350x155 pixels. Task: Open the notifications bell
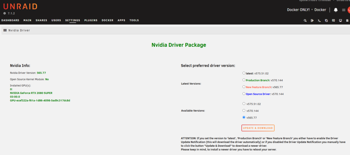pos(336,10)
